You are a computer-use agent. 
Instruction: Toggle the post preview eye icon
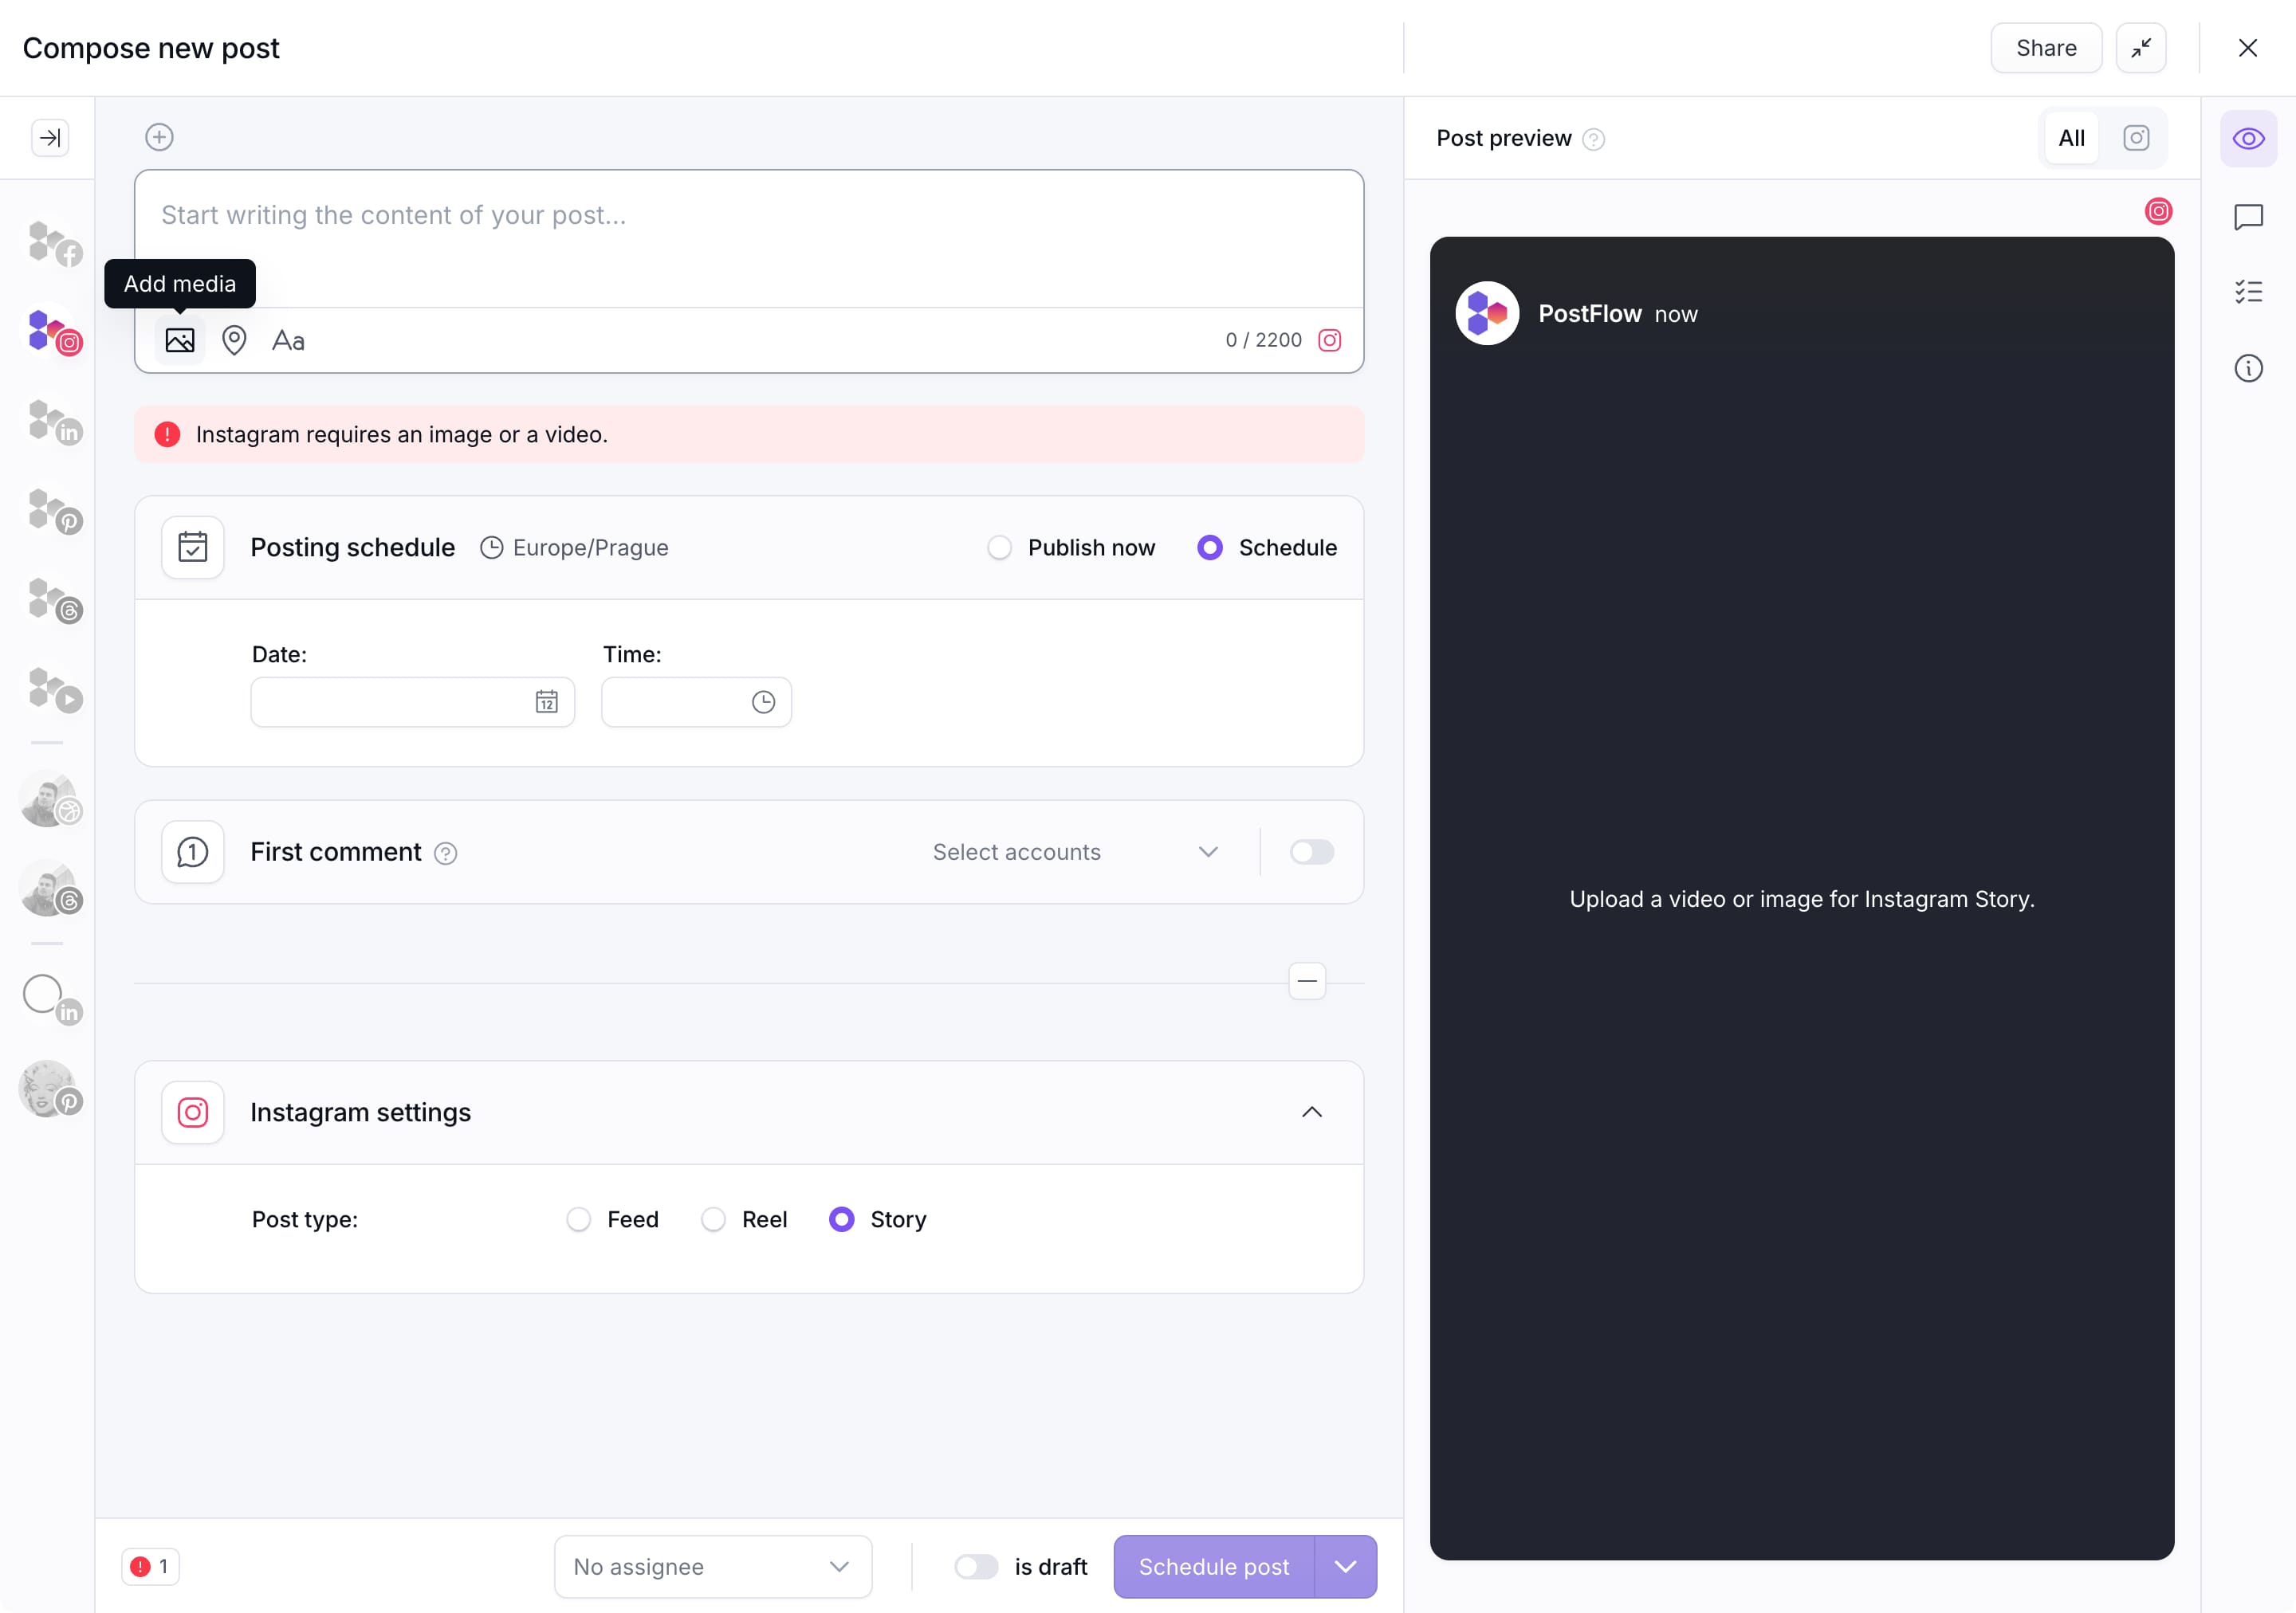click(2248, 139)
